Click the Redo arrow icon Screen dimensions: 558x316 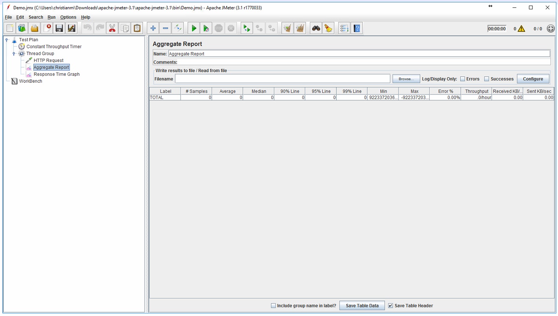pos(100,28)
